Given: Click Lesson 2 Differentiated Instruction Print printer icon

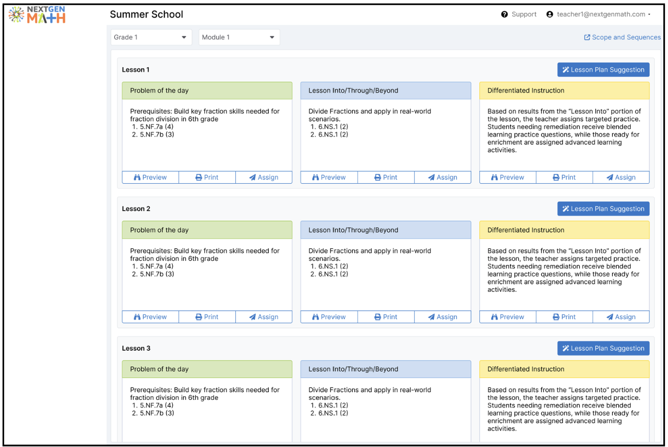Looking at the screenshot, I should coord(556,317).
